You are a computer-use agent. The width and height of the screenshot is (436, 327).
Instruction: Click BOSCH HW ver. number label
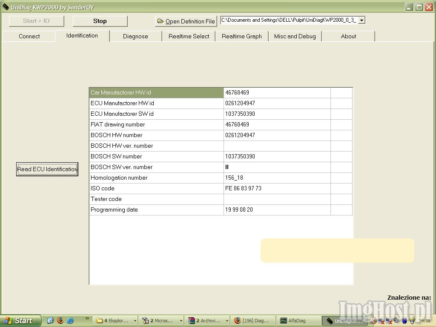click(122, 146)
